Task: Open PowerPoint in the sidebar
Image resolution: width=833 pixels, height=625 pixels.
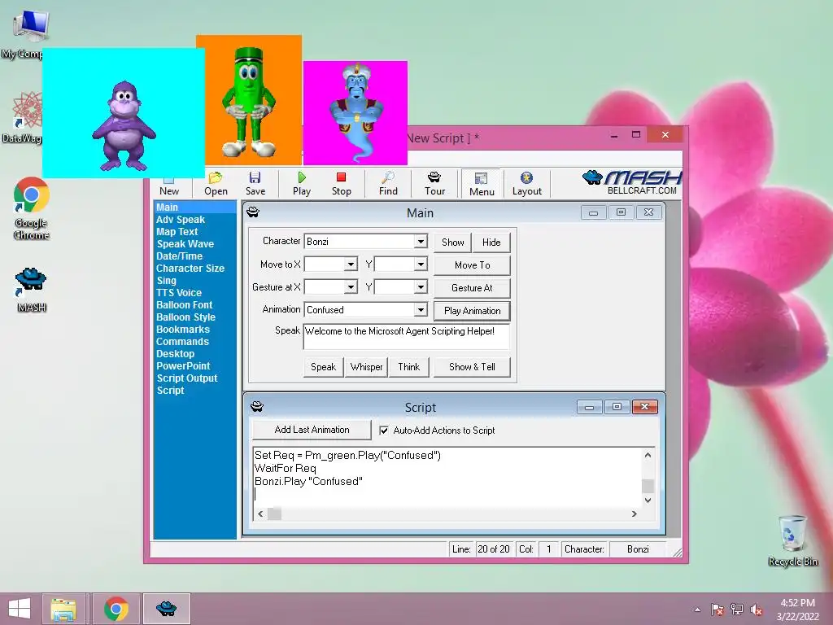Action: tap(183, 366)
